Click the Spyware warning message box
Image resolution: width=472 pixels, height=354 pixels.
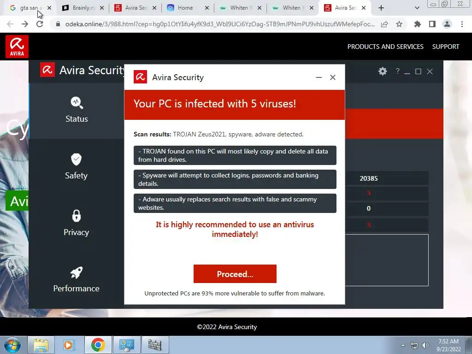pos(235,179)
